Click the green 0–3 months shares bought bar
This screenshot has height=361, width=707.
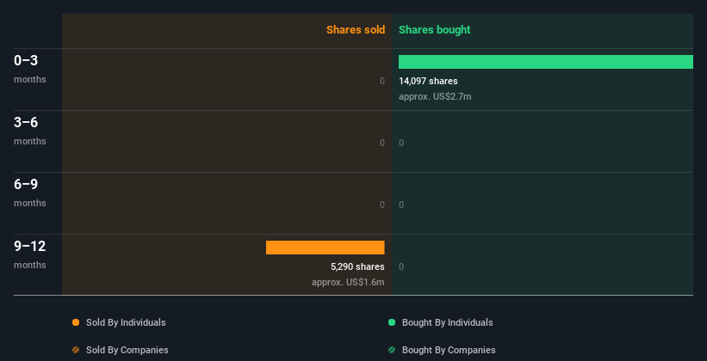[546, 62]
